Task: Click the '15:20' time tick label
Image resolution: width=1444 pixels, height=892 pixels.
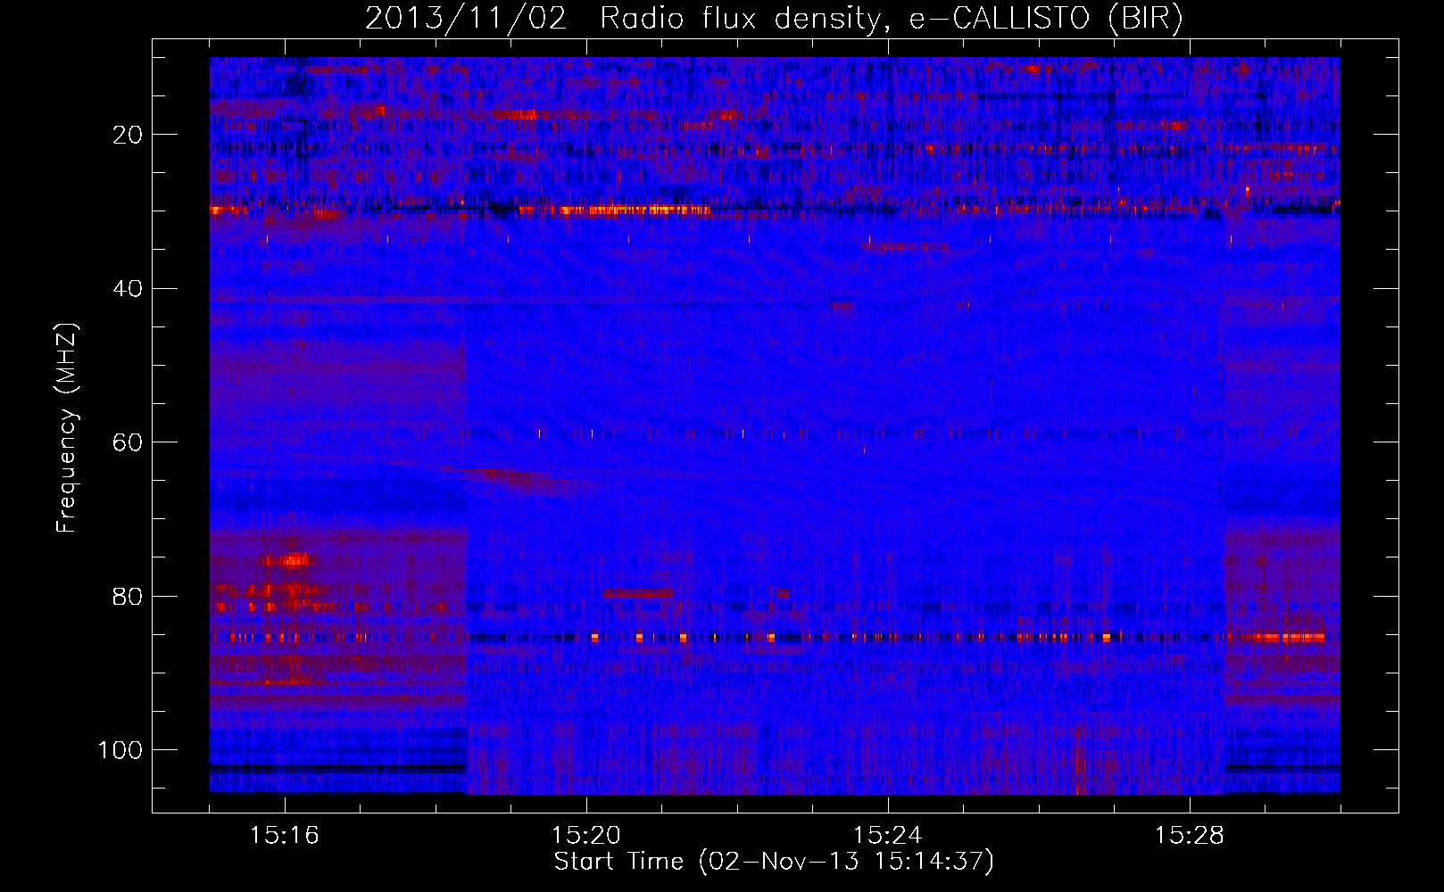Action: tap(586, 836)
